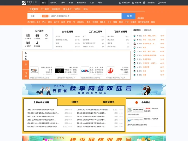Open 兼职 in the top navigation
Image resolution: width=188 pixels, height=141 pixels.
(x=63, y=3)
